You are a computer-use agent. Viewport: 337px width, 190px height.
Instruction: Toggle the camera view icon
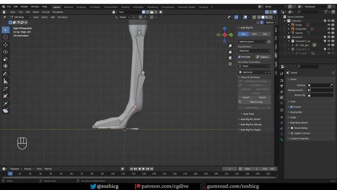[x=230, y=58]
